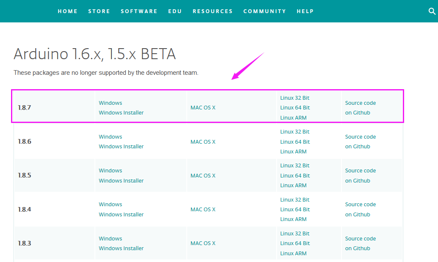
Task: Download Linux ARM build for 1.8.5
Action: point(293,186)
